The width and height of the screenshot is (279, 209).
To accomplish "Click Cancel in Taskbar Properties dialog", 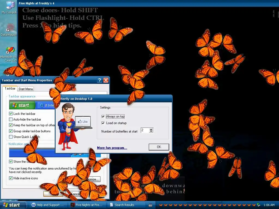I will click(75, 194).
